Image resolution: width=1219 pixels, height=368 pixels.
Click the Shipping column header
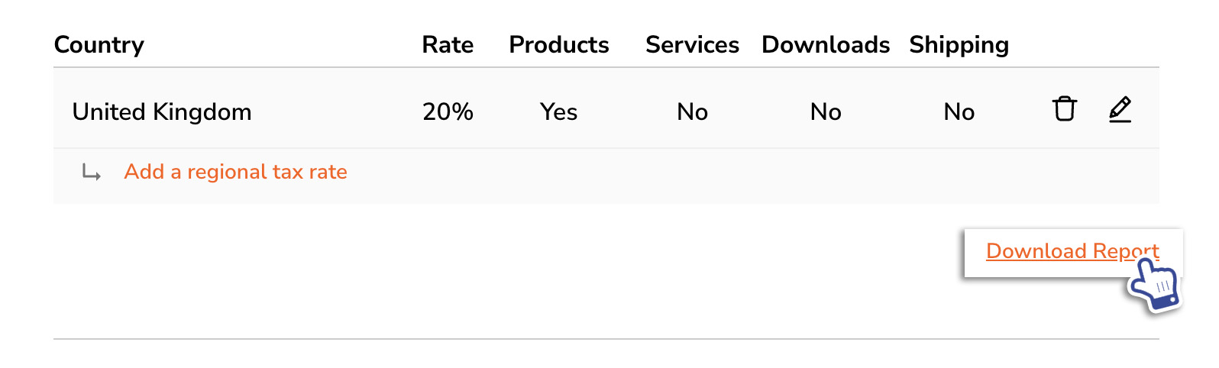[959, 45]
